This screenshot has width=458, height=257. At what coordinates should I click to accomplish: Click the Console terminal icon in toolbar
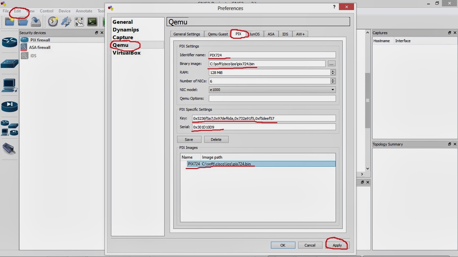pyautogui.click(x=92, y=22)
